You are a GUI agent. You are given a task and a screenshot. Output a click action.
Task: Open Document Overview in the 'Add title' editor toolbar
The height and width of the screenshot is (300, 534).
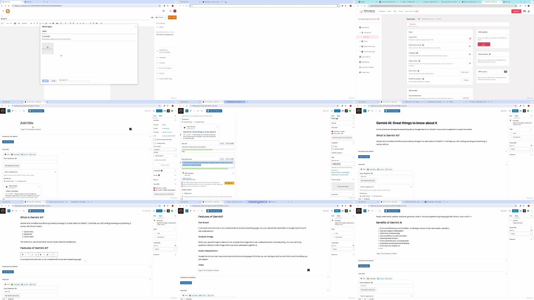(24, 111)
